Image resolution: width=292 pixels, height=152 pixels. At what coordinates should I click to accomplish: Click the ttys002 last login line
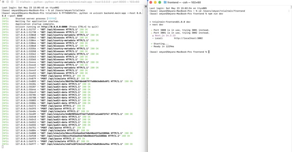(x=30, y=8)
